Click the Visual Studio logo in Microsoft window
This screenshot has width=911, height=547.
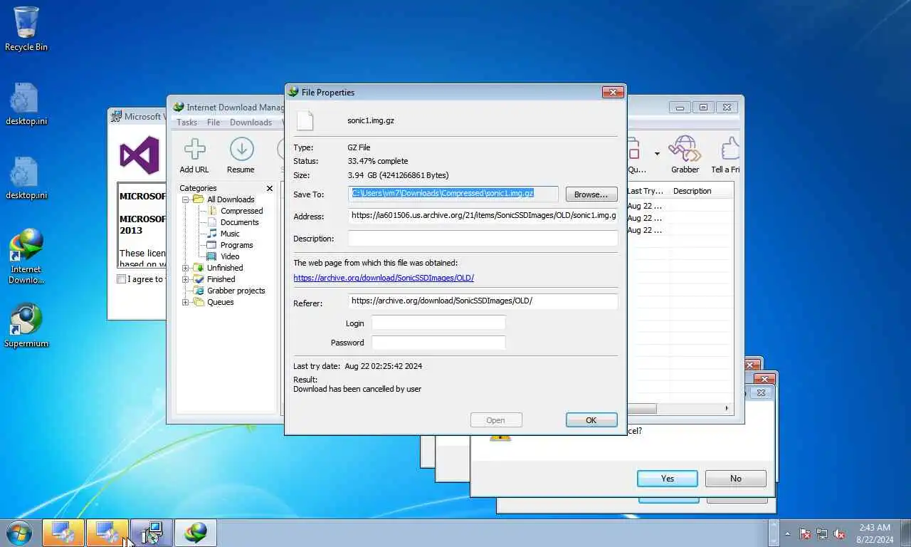(139, 155)
